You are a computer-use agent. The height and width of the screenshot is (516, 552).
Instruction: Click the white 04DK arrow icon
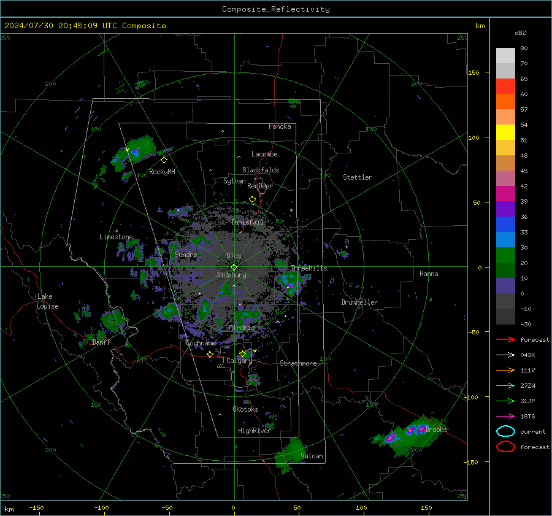click(505, 355)
